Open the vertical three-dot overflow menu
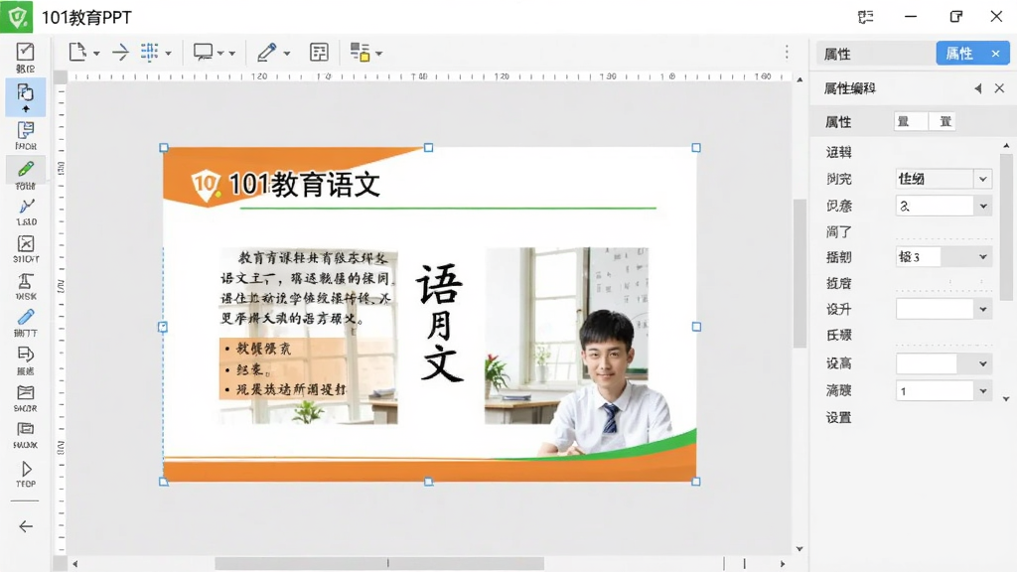This screenshot has width=1017, height=572. [x=787, y=52]
